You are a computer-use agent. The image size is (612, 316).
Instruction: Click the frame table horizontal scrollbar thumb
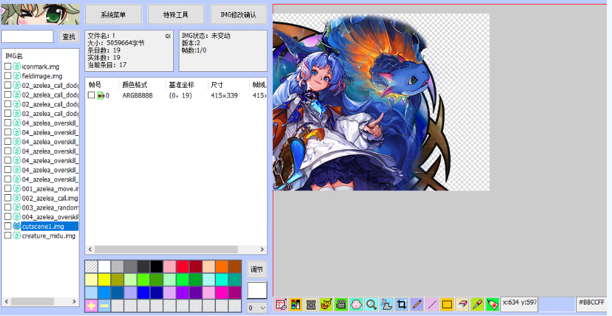coord(166,249)
